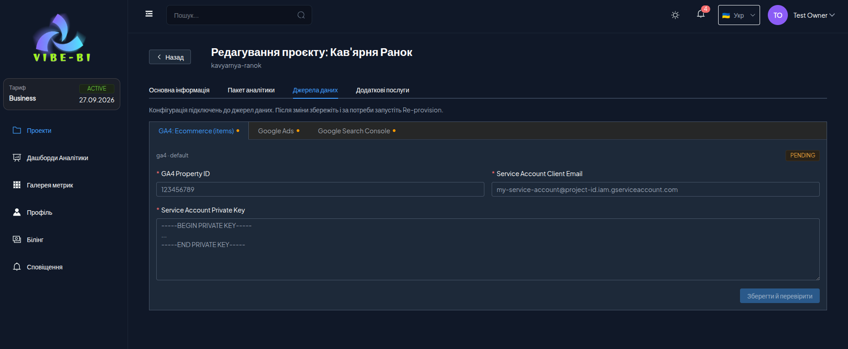
Task: Open Сповіщення in sidebar
Action: point(45,267)
